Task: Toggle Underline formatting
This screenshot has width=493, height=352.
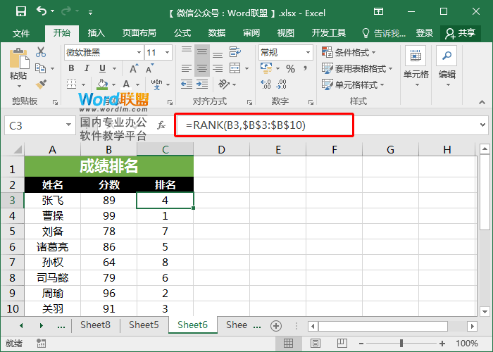Action: [x=103, y=68]
